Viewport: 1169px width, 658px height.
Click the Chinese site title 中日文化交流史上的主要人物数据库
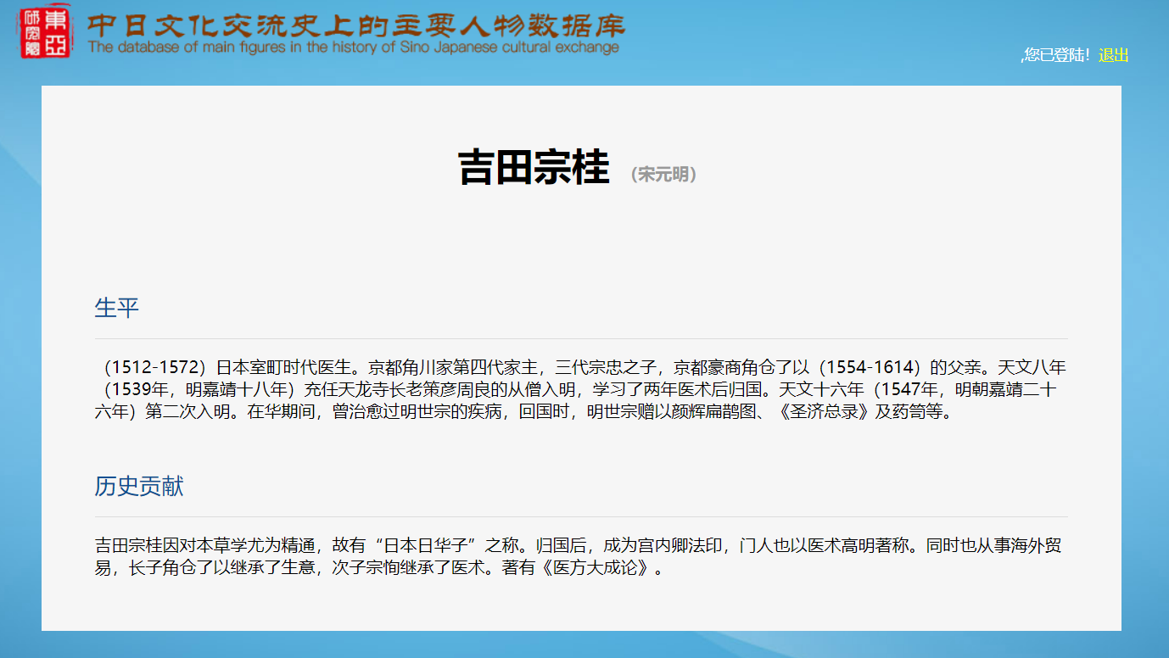(x=355, y=23)
